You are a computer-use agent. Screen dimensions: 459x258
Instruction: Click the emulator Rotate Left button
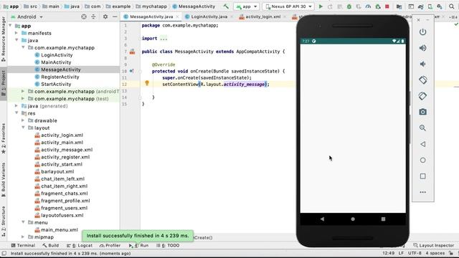(422, 80)
